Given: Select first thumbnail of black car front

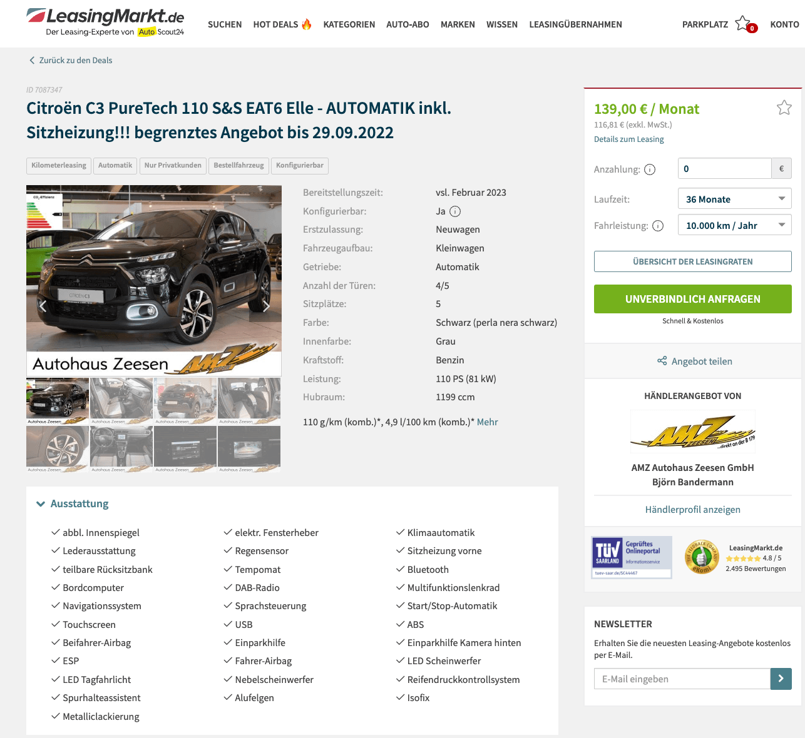Looking at the screenshot, I should tap(58, 401).
